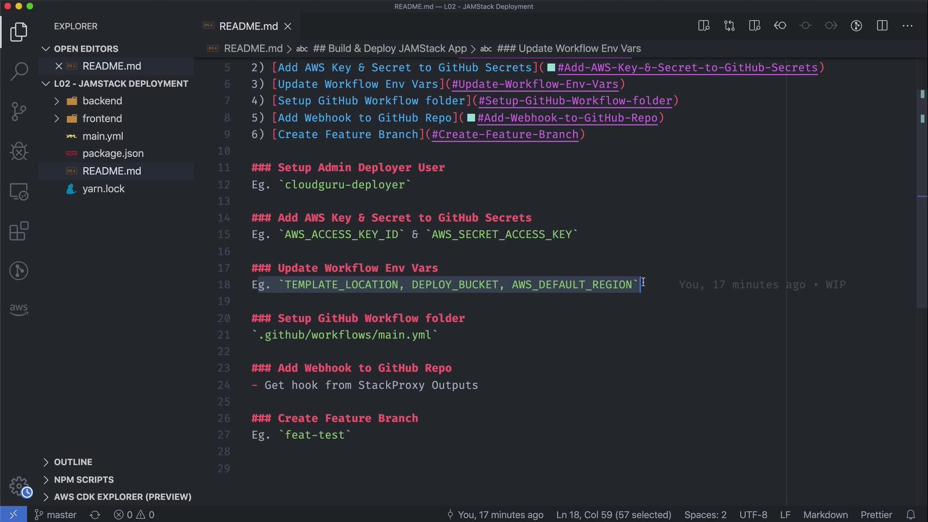Expand the backend folder
Image resolution: width=928 pixels, height=522 pixels.
click(102, 101)
